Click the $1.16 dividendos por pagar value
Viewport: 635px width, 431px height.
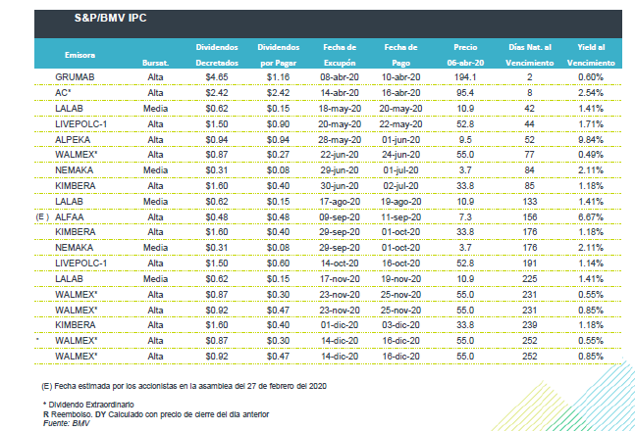tap(278, 76)
